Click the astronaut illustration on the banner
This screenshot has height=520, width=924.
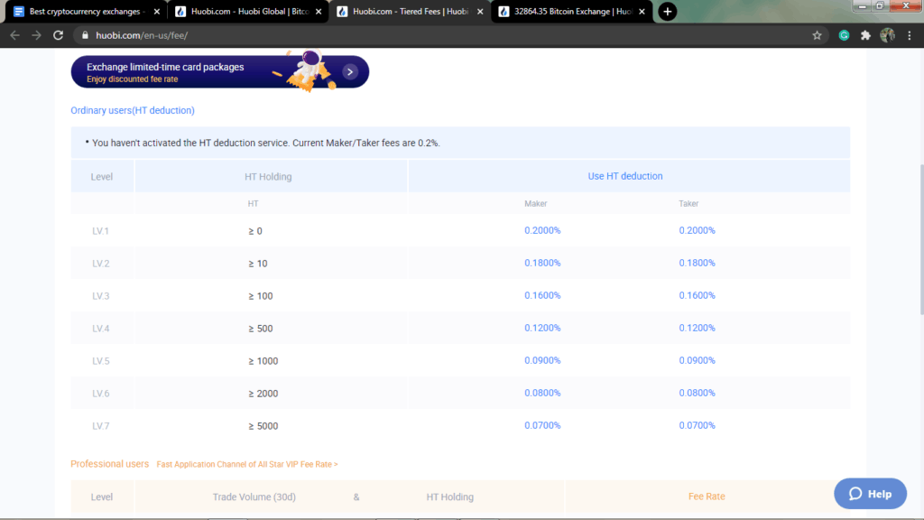tap(309, 70)
